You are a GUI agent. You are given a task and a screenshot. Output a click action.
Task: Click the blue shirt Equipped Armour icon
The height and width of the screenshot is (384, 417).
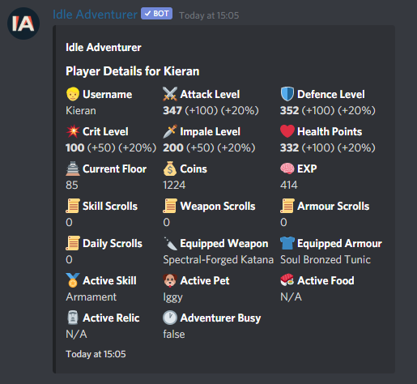pyautogui.click(x=287, y=243)
